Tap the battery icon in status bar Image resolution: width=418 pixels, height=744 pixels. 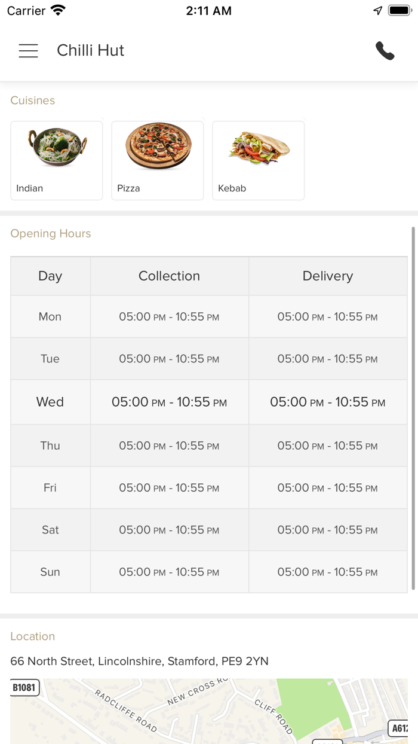(x=399, y=11)
